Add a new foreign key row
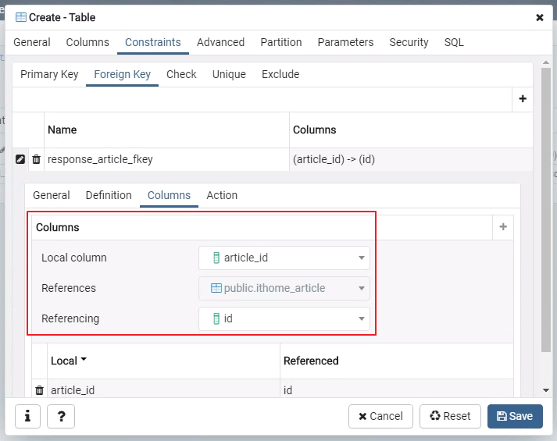 tap(523, 99)
